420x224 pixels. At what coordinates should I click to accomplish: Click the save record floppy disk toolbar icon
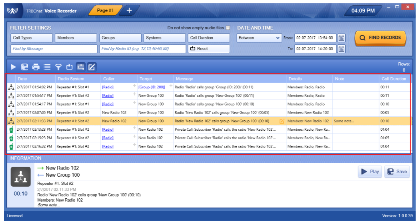[x=25, y=67]
